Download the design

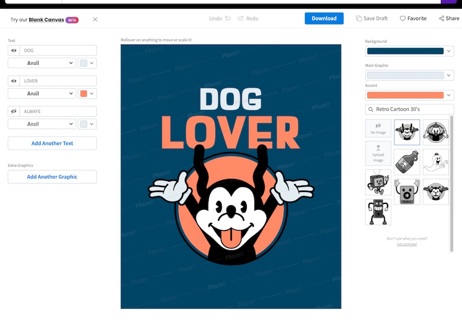pos(324,18)
